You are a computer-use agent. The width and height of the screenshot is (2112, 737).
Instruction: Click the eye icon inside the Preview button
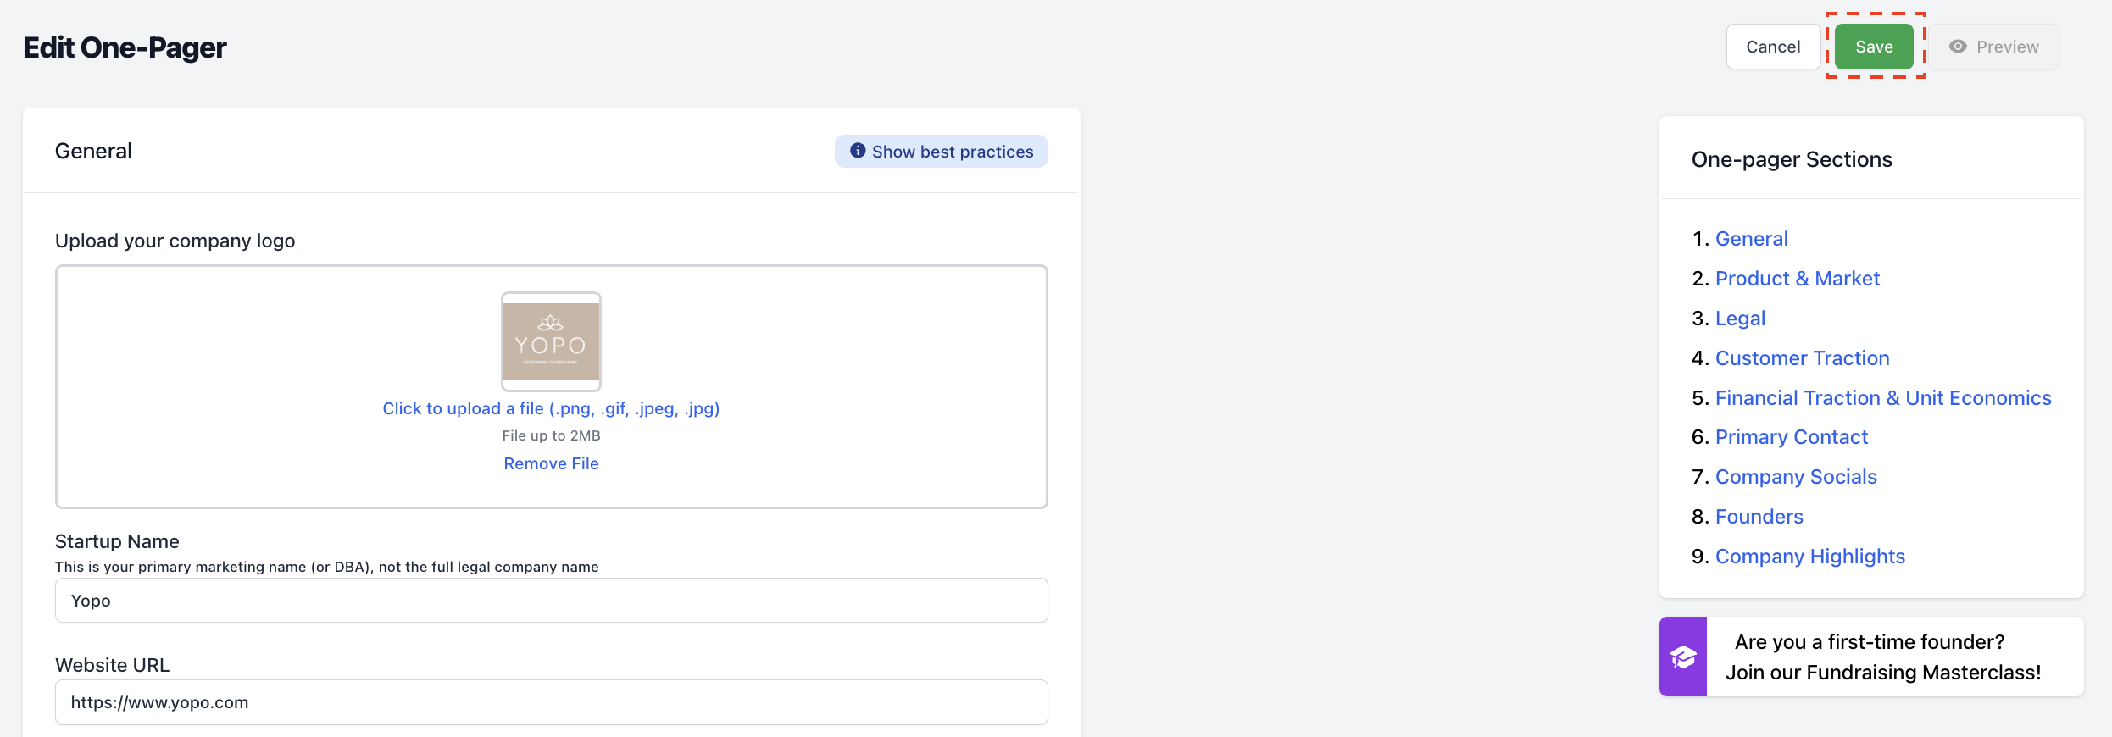(x=1958, y=47)
